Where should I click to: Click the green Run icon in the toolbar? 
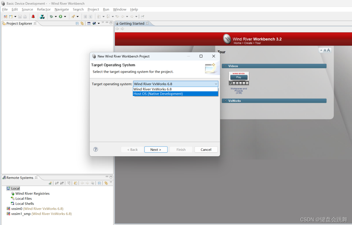pos(61,17)
